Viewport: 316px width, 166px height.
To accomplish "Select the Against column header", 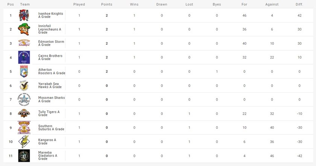I will (x=272, y=5).
